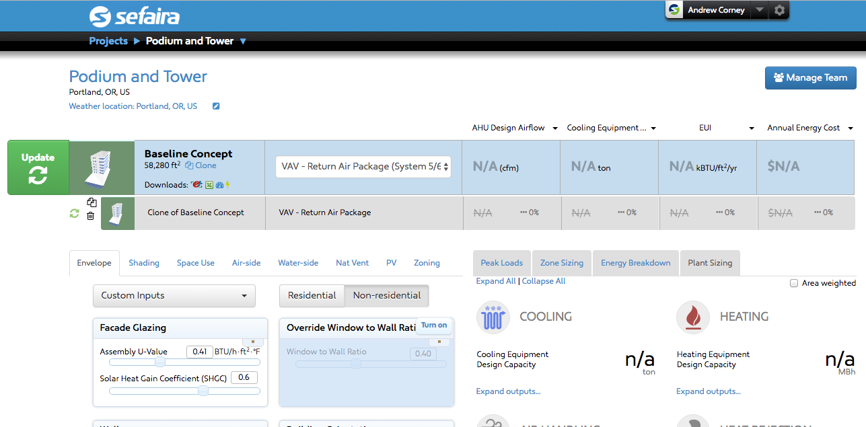Image resolution: width=866 pixels, height=427 pixels.
Task: Switch to the PV tab
Action: (x=392, y=263)
